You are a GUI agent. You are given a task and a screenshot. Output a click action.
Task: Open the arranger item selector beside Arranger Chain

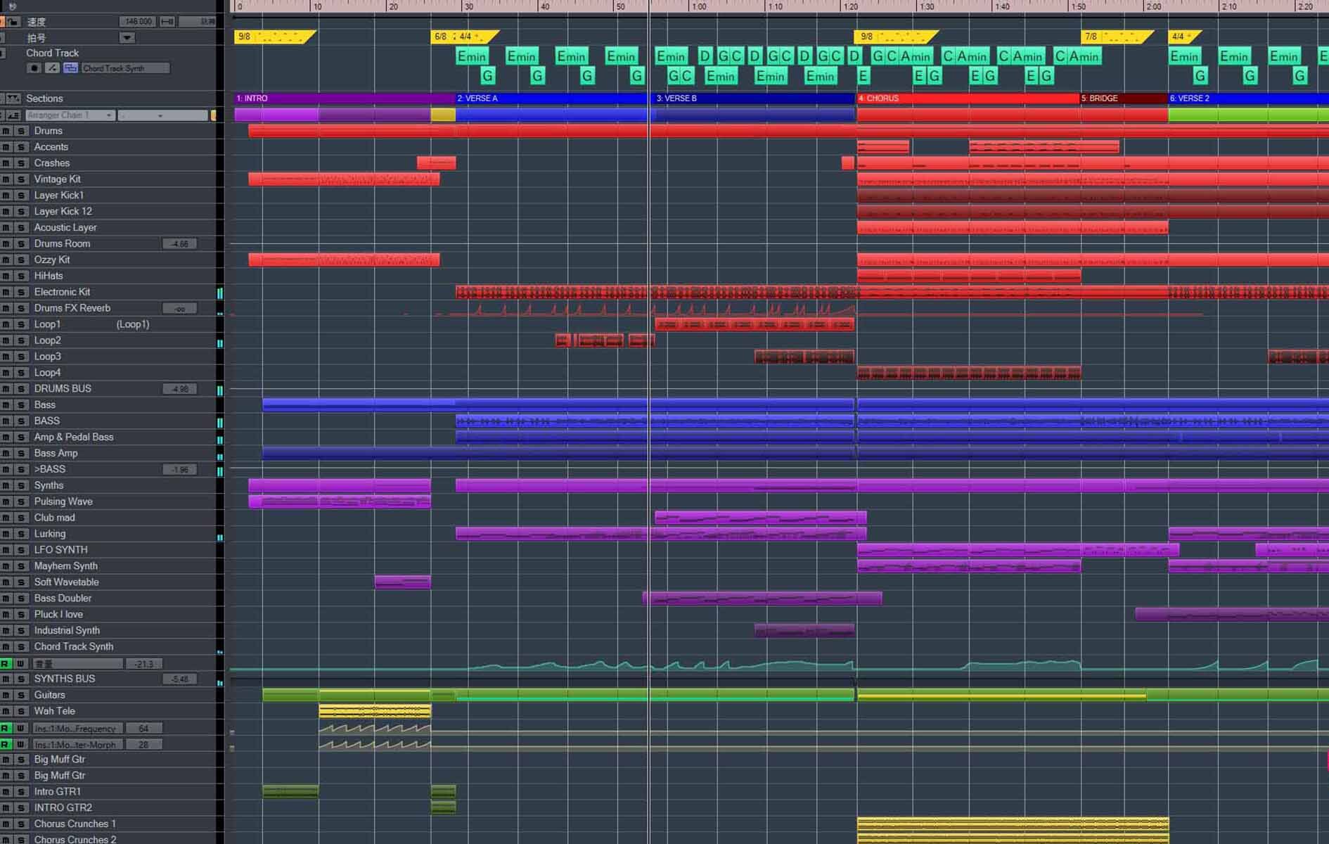click(x=160, y=115)
